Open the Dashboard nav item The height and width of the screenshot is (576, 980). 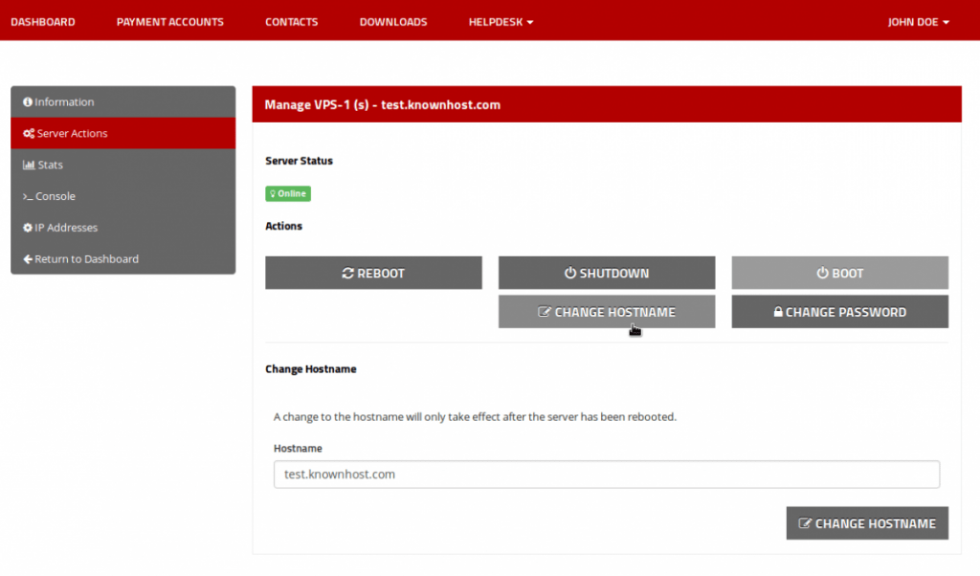coord(42,22)
